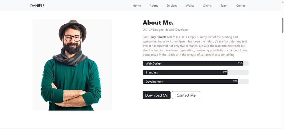Click the About Me. heading
Viewport: 284px width, 129px height.
(x=158, y=23)
